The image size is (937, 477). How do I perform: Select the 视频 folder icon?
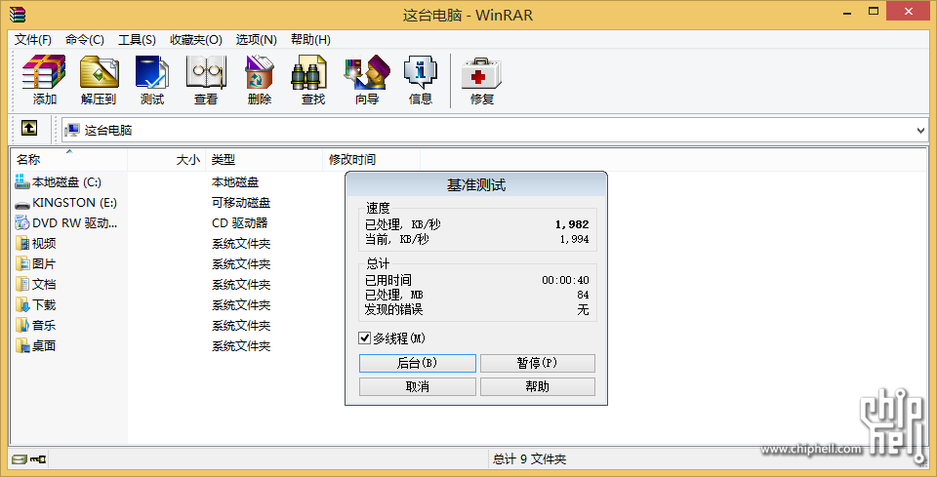click(22, 243)
